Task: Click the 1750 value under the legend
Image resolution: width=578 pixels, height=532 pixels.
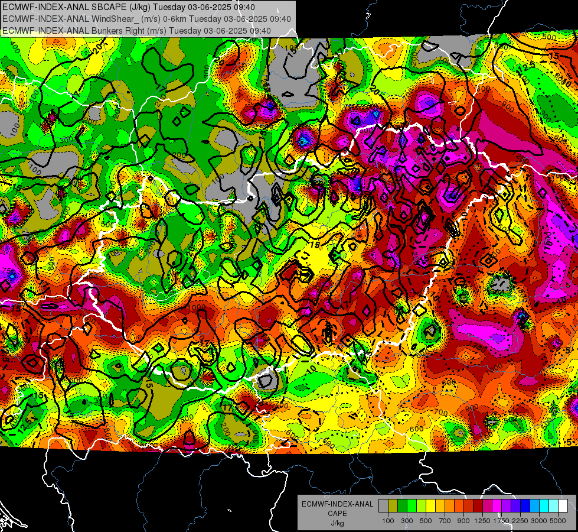Action: click(501, 521)
